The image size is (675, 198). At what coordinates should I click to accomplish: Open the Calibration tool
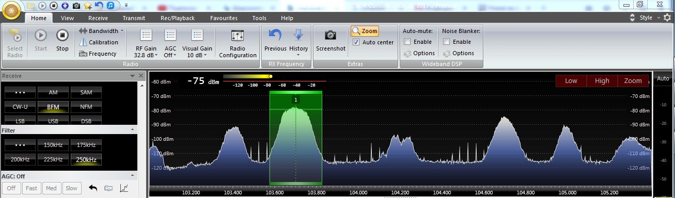click(x=99, y=42)
